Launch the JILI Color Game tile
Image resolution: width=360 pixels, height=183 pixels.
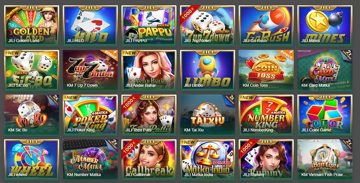coord(325,115)
